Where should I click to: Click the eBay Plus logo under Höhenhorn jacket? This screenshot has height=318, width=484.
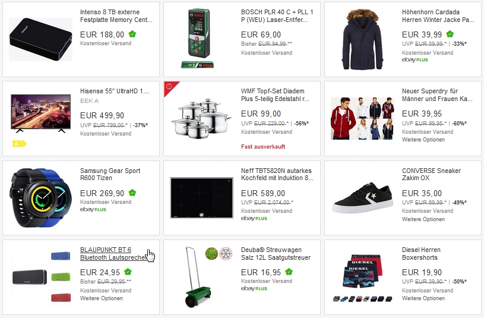click(415, 60)
